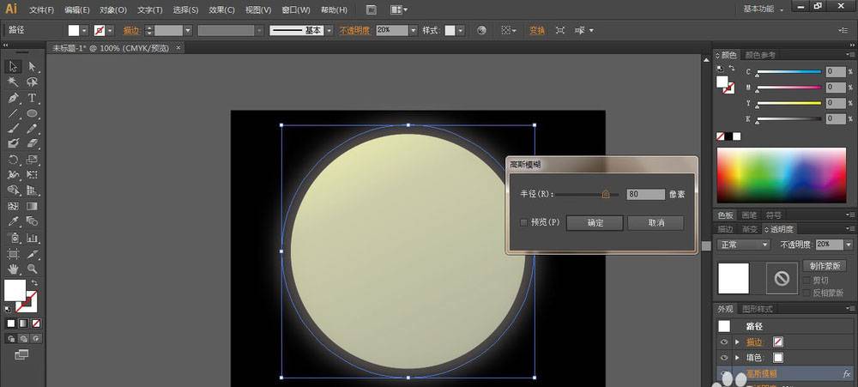Select the Ellipse shape tool
Image resolution: width=858 pixels, height=387 pixels.
pyautogui.click(x=32, y=113)
